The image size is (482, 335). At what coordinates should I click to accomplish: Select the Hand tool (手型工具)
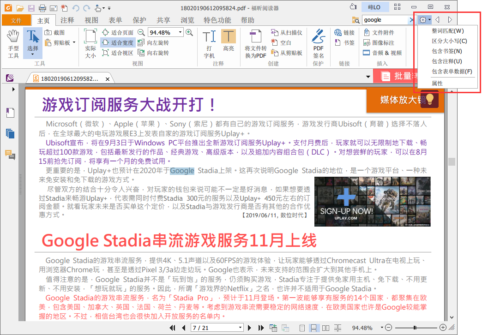click(x=13, y=44)
